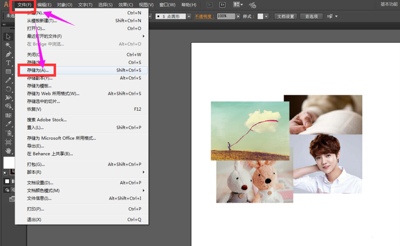The width and height of the screenshot is (400, 246).
Task: Click the 文档设置 button
Action: pos(286,16)
